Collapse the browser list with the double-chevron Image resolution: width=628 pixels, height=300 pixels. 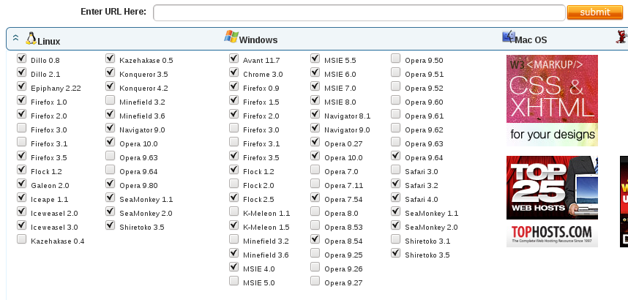tap(15, 40)
